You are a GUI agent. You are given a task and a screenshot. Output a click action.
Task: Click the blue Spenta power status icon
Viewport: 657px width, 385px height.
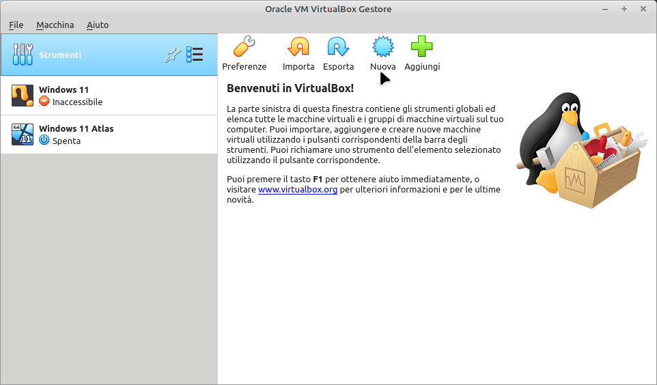click(x=44, y=141)
